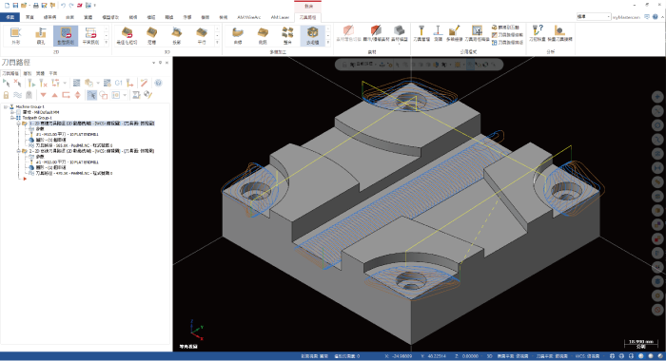Screen dimensions: 666x361
Task: Open the multiaxis linking utility icon
Action: (x=454, y=33)
